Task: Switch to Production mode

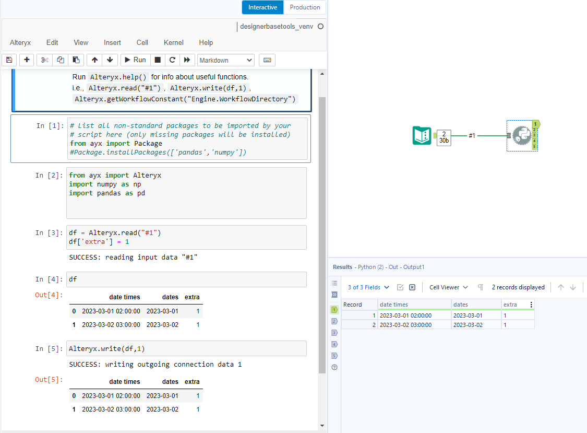Action: (x=305, y=7)
